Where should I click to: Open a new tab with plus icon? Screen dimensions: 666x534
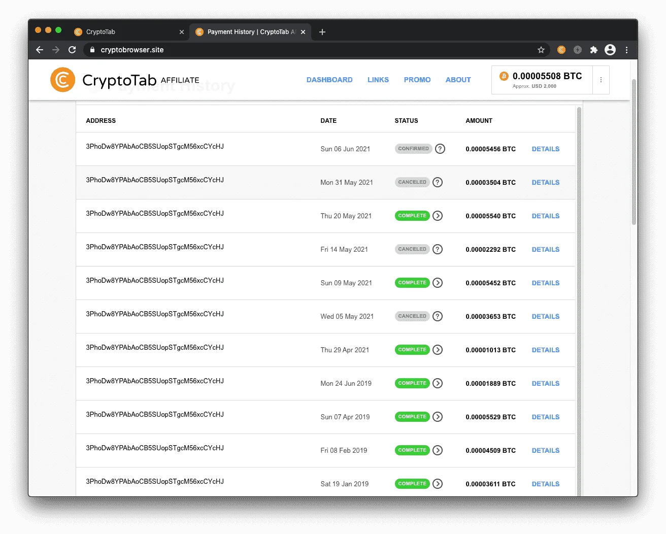pos(322,32)
